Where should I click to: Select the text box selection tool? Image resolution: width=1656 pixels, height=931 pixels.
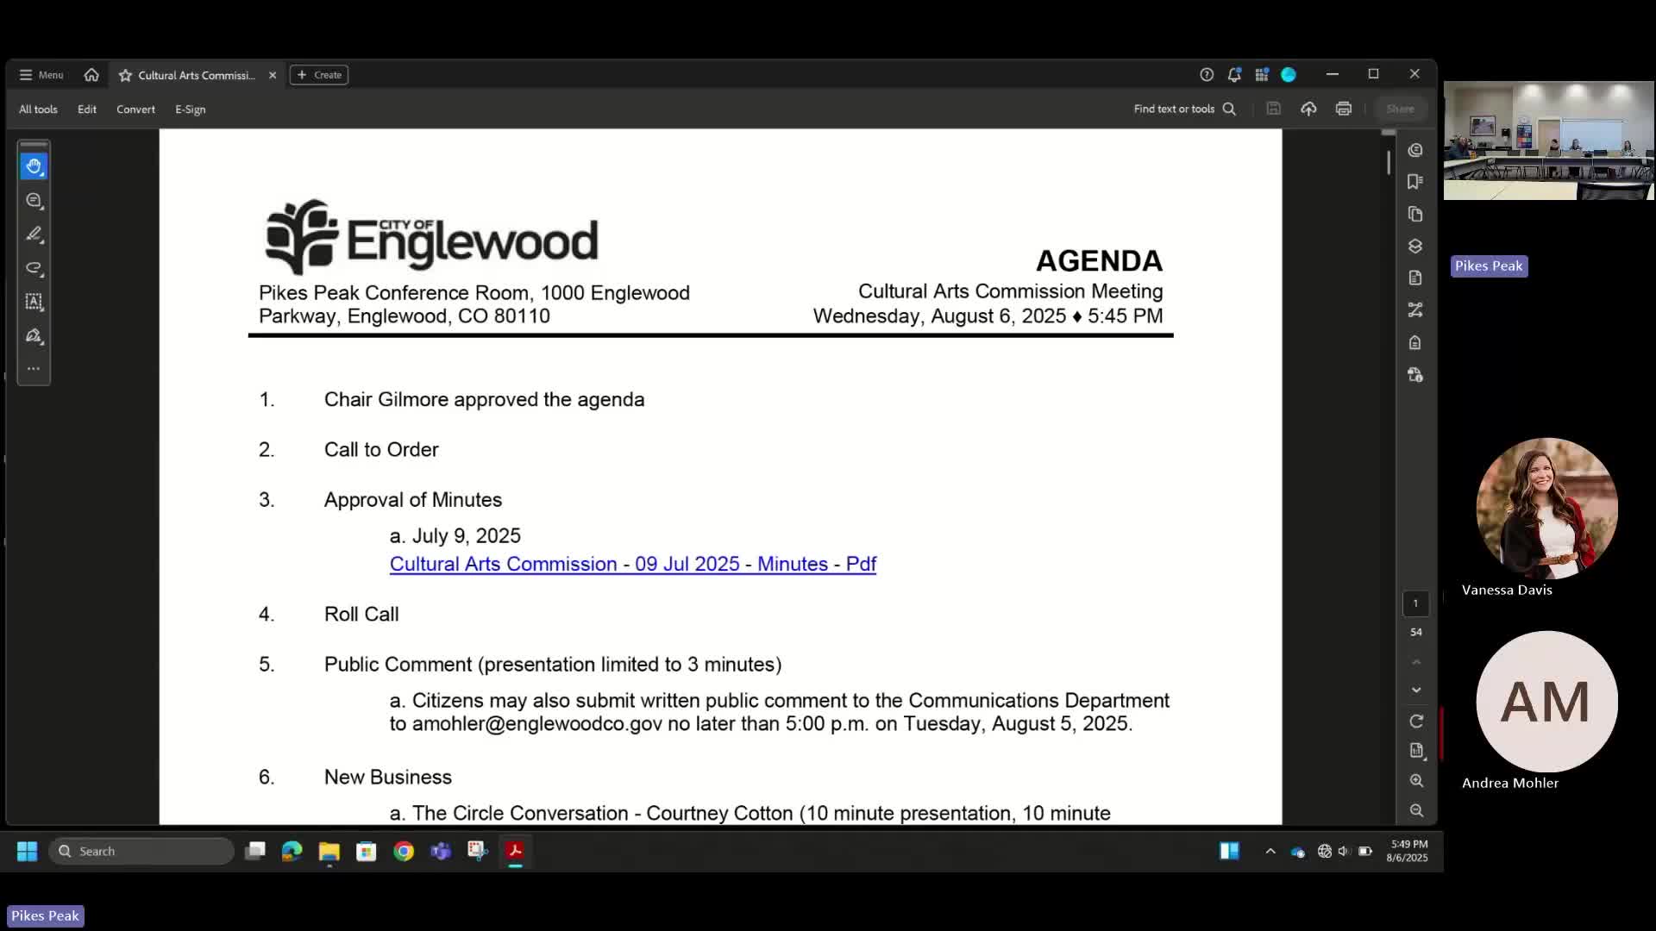click(34, 302)
